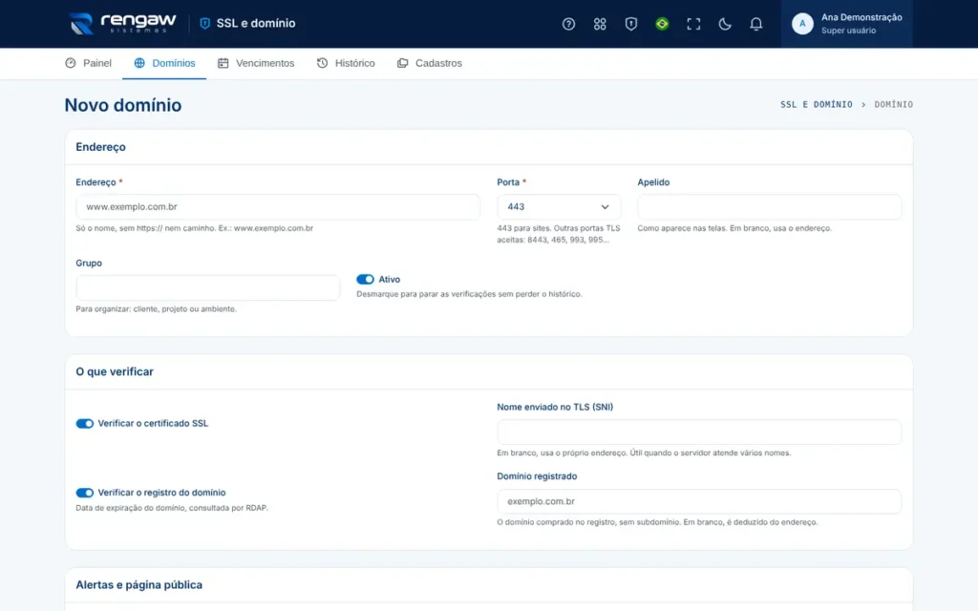This screenshot has height=611, width=978.
Task: Open the Painel tab
Action: click(x=88, y=63)
